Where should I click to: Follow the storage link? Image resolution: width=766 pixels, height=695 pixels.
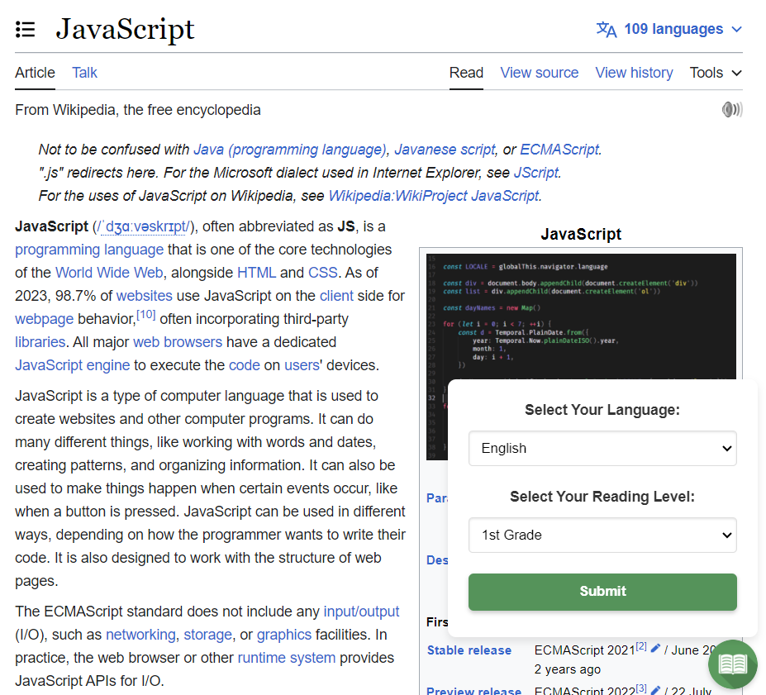pos(207,635)
